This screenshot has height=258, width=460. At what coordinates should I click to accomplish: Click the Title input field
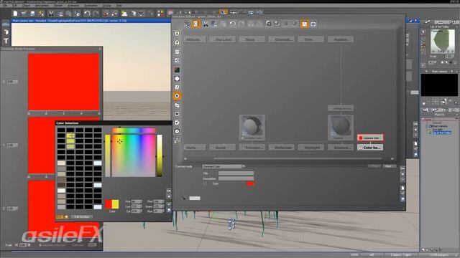[236, 173]
